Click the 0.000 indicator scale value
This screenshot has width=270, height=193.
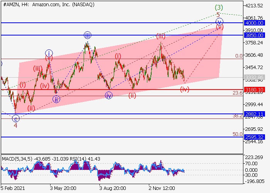click(251, 170)
